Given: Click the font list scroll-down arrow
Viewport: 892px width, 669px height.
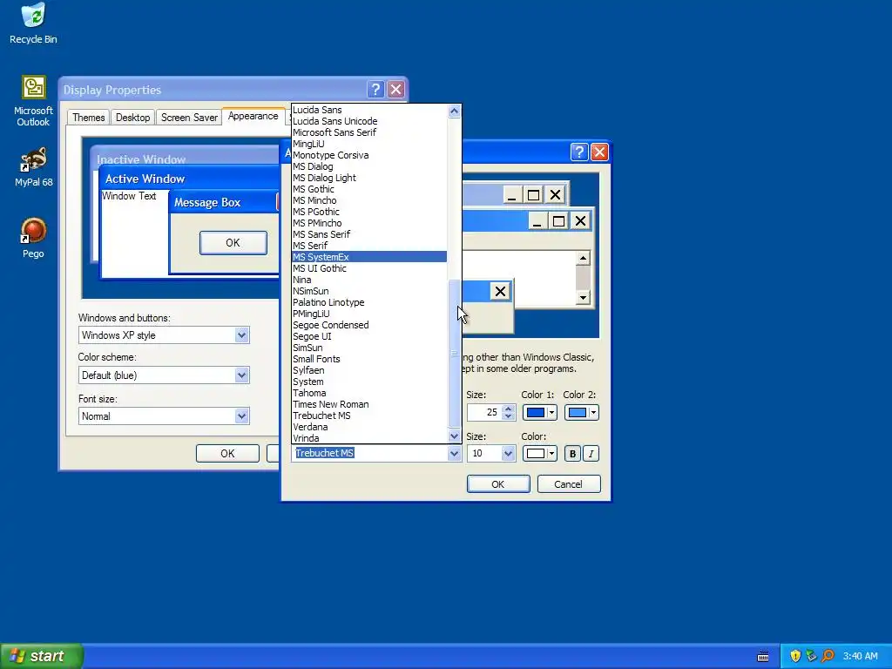Looking at the screenshot, I should click(x=454, y=436).
